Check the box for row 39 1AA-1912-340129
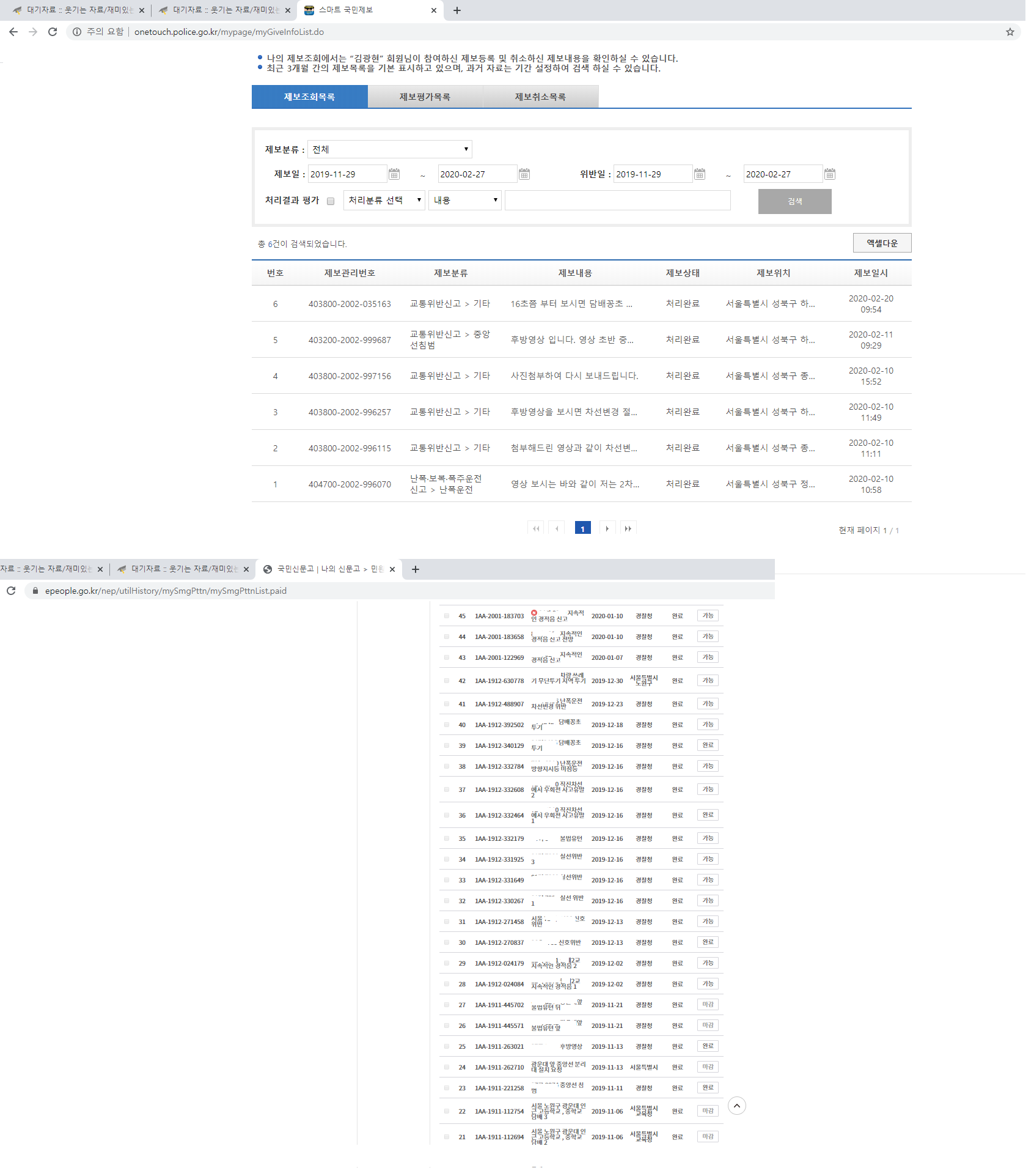The width and height of the screenshot is (1034, 1168). [447, 745]
